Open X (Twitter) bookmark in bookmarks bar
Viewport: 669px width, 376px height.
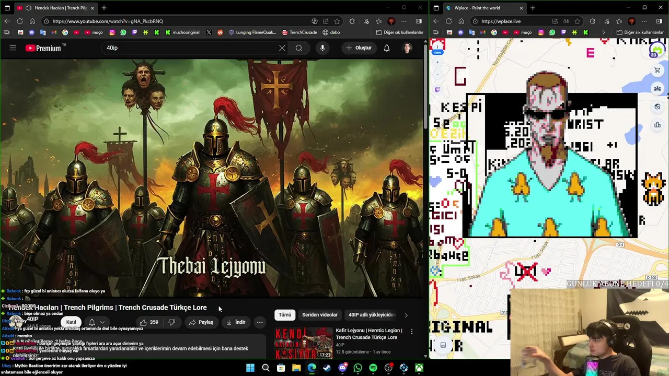click(209, 32)
